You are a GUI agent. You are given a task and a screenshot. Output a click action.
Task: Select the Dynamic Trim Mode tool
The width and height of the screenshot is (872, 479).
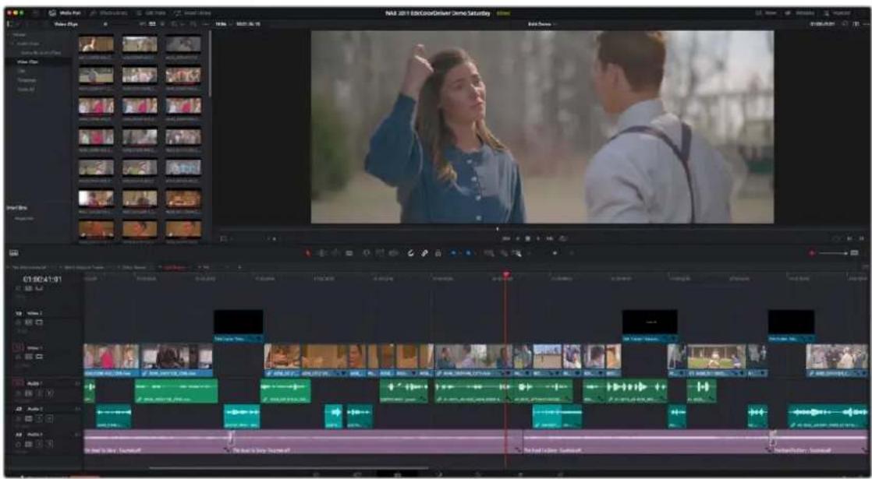tap(336, 253)
